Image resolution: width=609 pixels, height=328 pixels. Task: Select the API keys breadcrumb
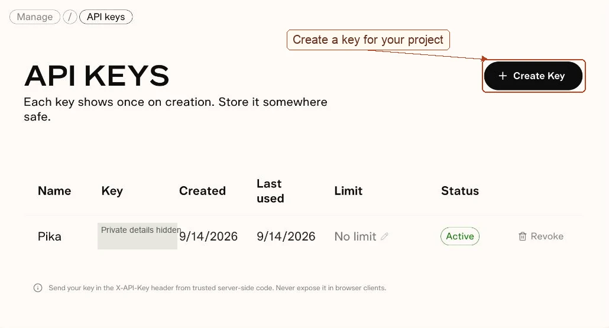coord(106,17)
